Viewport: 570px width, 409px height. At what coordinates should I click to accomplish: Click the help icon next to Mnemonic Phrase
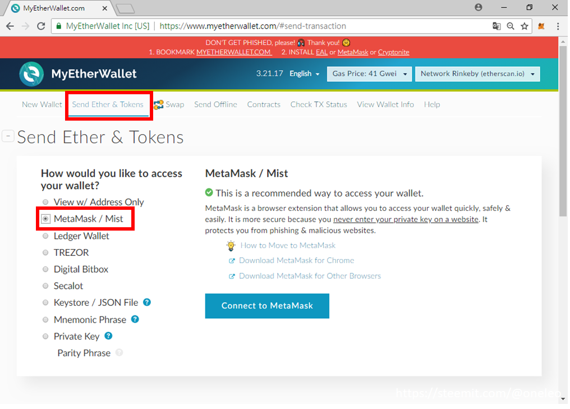point(135,319)
